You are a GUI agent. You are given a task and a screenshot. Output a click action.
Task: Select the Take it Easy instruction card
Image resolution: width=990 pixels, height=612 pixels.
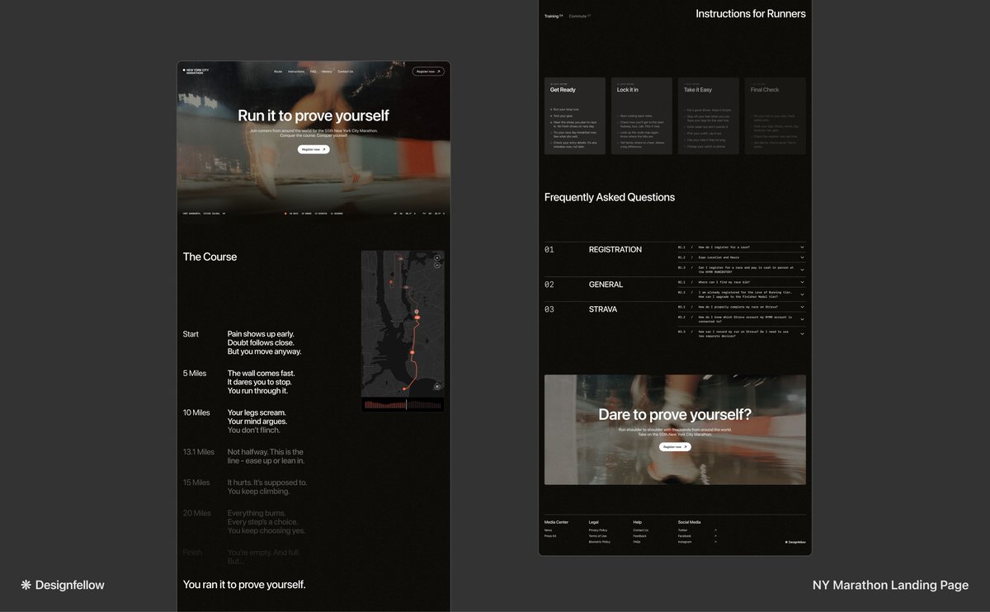709,115
